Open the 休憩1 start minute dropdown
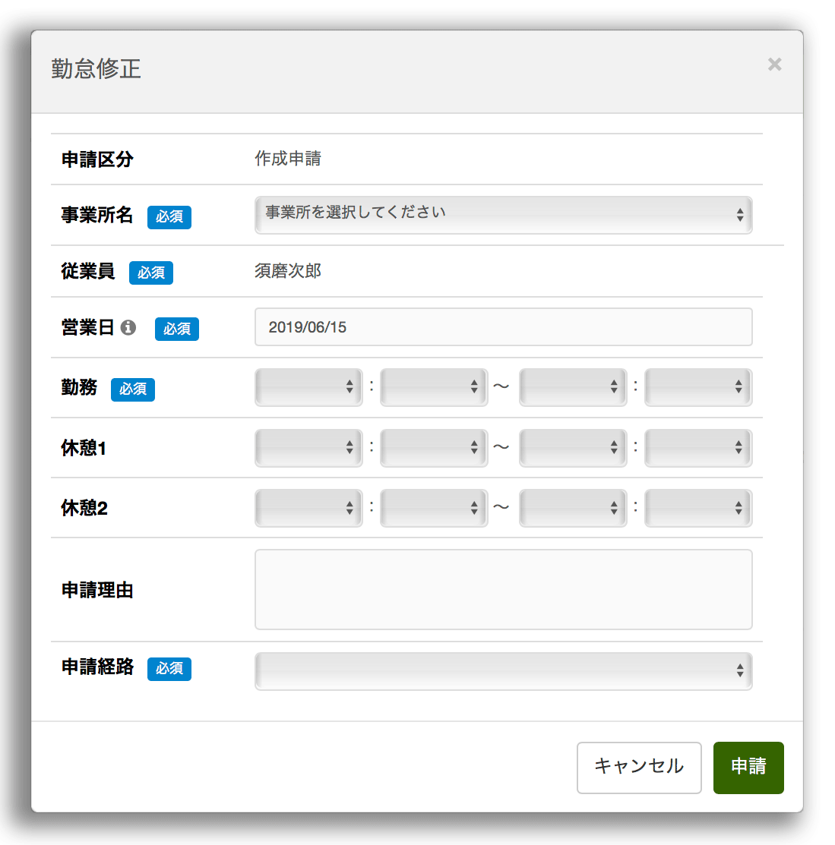This screenshot has height=845, width=835. [x=433, y=448]
